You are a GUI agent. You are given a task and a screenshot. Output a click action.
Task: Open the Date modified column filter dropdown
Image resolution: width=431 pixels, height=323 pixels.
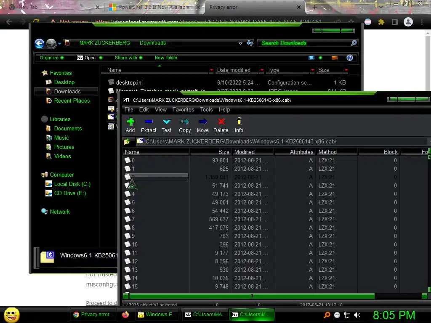pyautogui.click(x=262, y=70)
